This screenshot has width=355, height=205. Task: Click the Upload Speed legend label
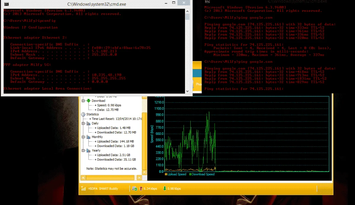pos(176,174)
